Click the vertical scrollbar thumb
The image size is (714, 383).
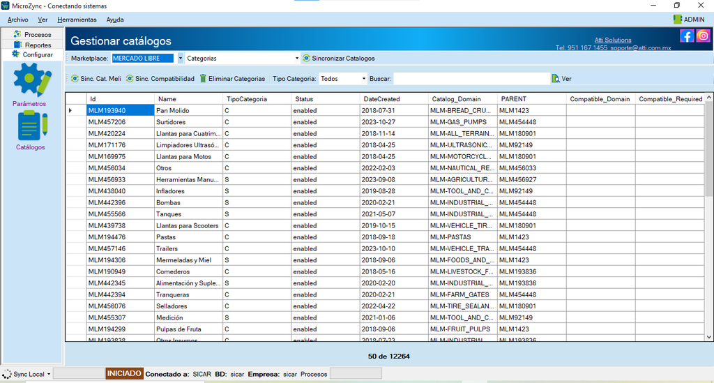pos(709,149)
